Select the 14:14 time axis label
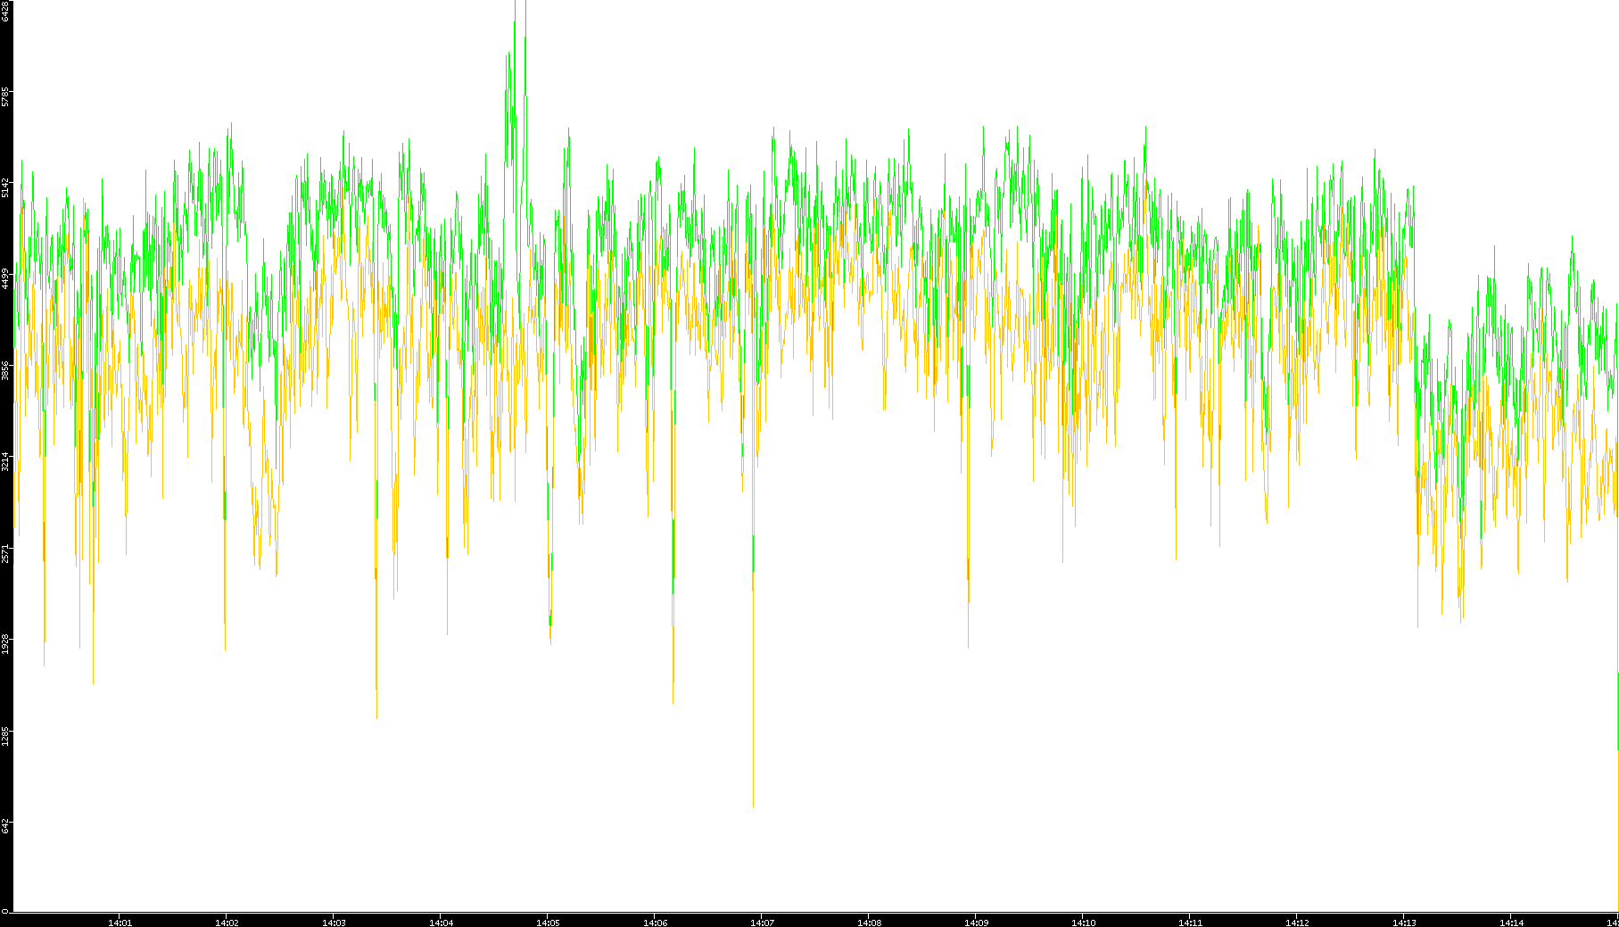Image resolution: width=1619 pixels, height=927 pixels. (x=1511, y=923)
